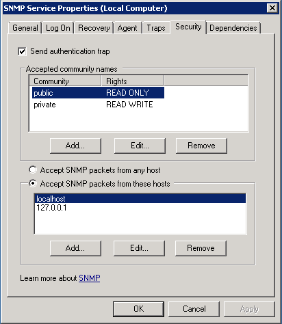Click READ ONLY rights cell
Viewport: 282px width, 324px height.
(127, 93)
